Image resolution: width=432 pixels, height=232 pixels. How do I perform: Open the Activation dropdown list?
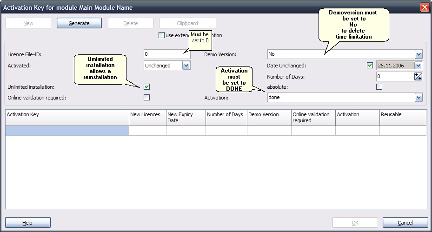click(419, 98)
